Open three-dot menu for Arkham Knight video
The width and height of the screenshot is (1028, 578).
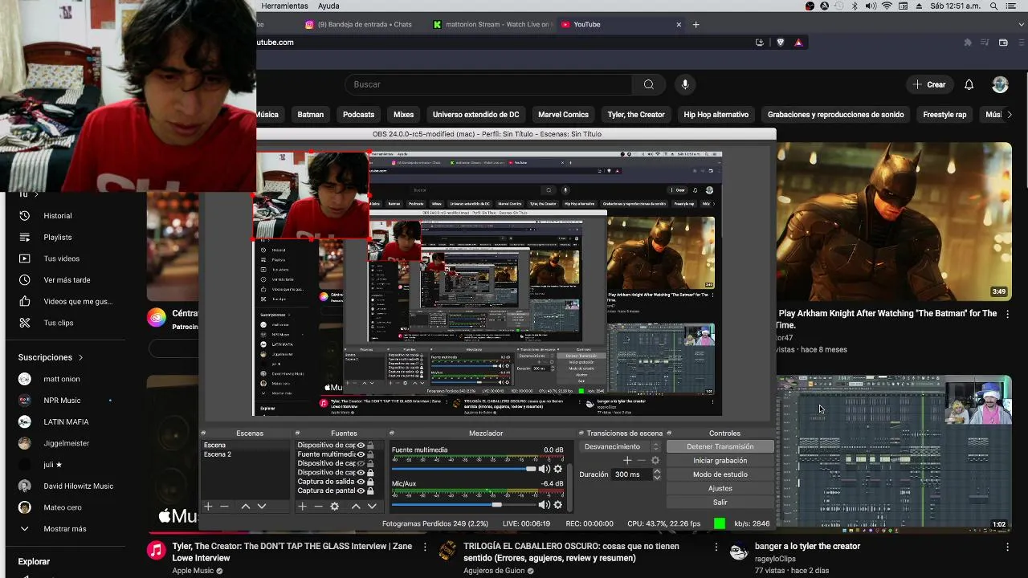[1007, 314]
